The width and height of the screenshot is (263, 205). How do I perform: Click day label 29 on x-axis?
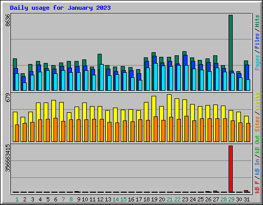pos(231,199)
